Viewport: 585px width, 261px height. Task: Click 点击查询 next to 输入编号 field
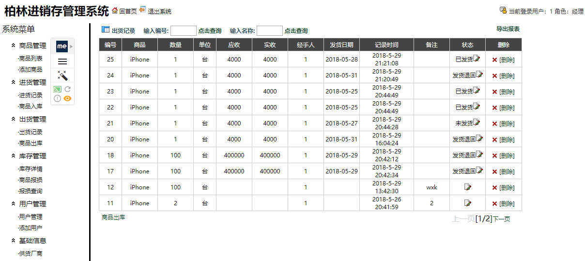tap(210, 31)
